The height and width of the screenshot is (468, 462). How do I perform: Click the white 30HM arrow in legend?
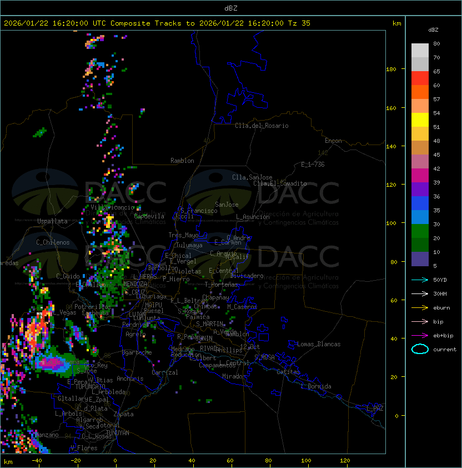[420, 293]
